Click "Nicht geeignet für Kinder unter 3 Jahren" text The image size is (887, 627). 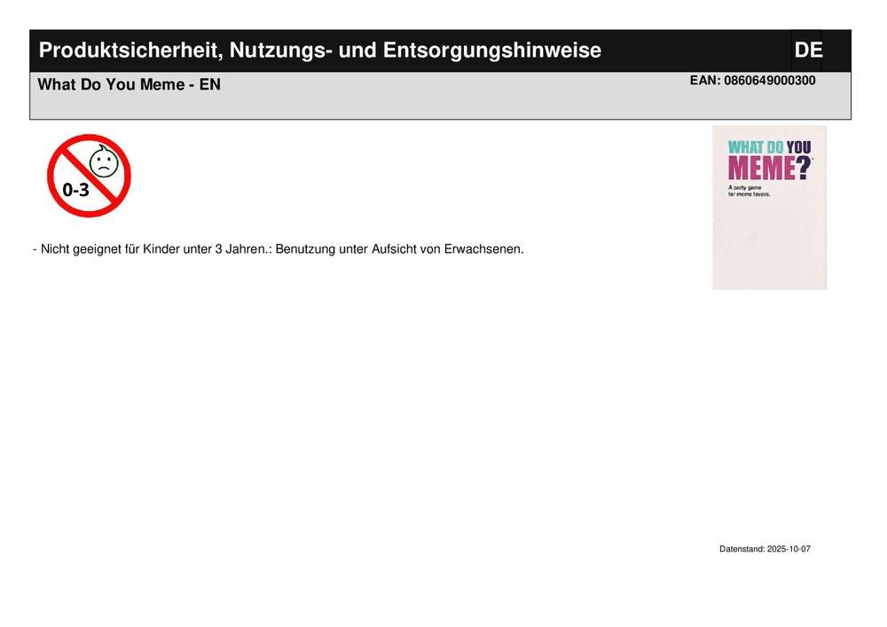[x=153, y=249]
